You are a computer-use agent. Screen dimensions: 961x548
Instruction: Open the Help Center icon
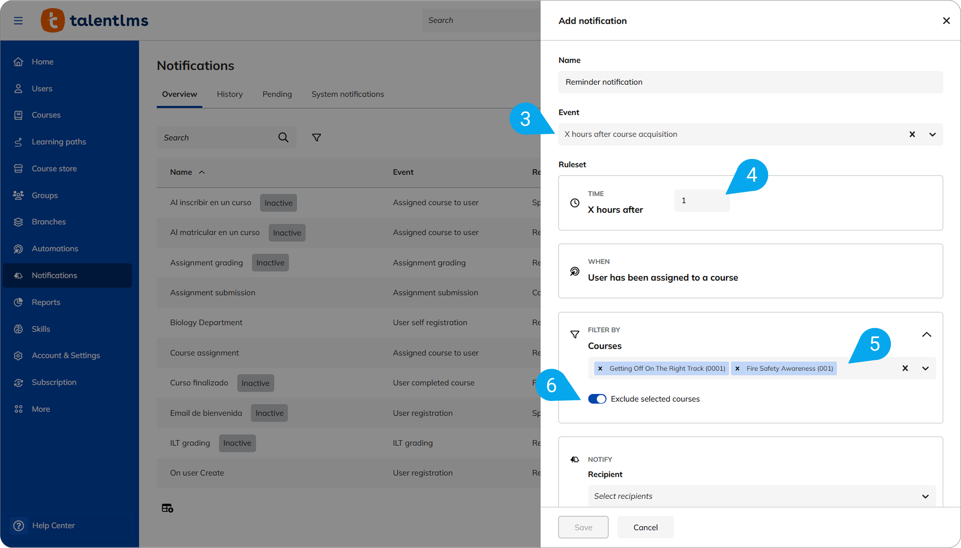pos(19,525)
